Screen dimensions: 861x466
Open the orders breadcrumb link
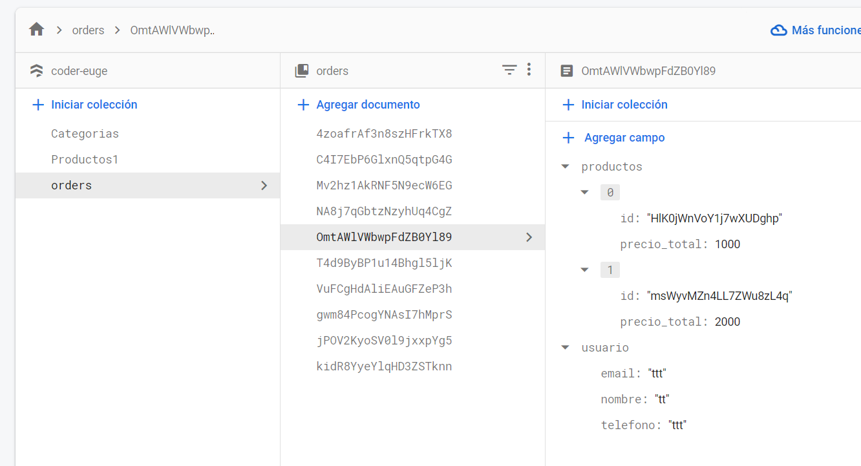[x=88, y=30]
